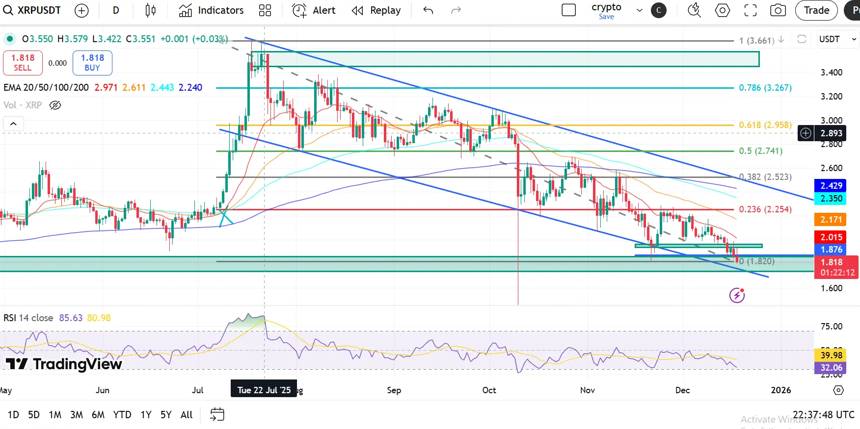The width and height of the screenshot is (860, 429).
Task: Open the USDT currency dropdown
Action: tap(837, 39)
